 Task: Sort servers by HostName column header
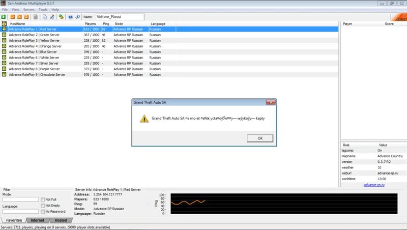pyautogui.click(x=17, y=23)
